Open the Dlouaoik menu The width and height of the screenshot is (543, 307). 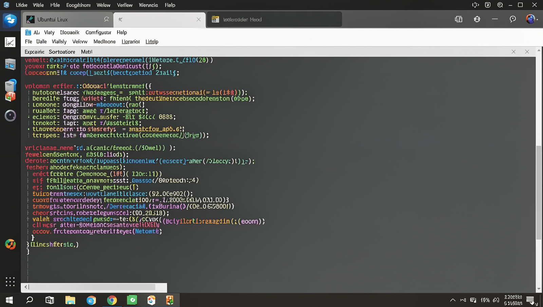[70, 33]
